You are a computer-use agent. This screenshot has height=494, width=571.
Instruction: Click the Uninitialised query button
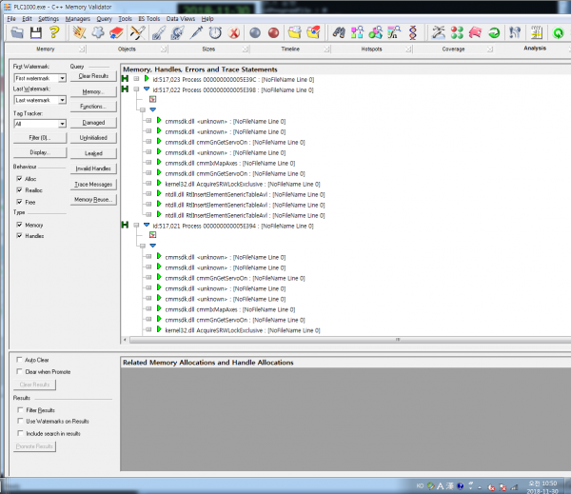point(93,138)
